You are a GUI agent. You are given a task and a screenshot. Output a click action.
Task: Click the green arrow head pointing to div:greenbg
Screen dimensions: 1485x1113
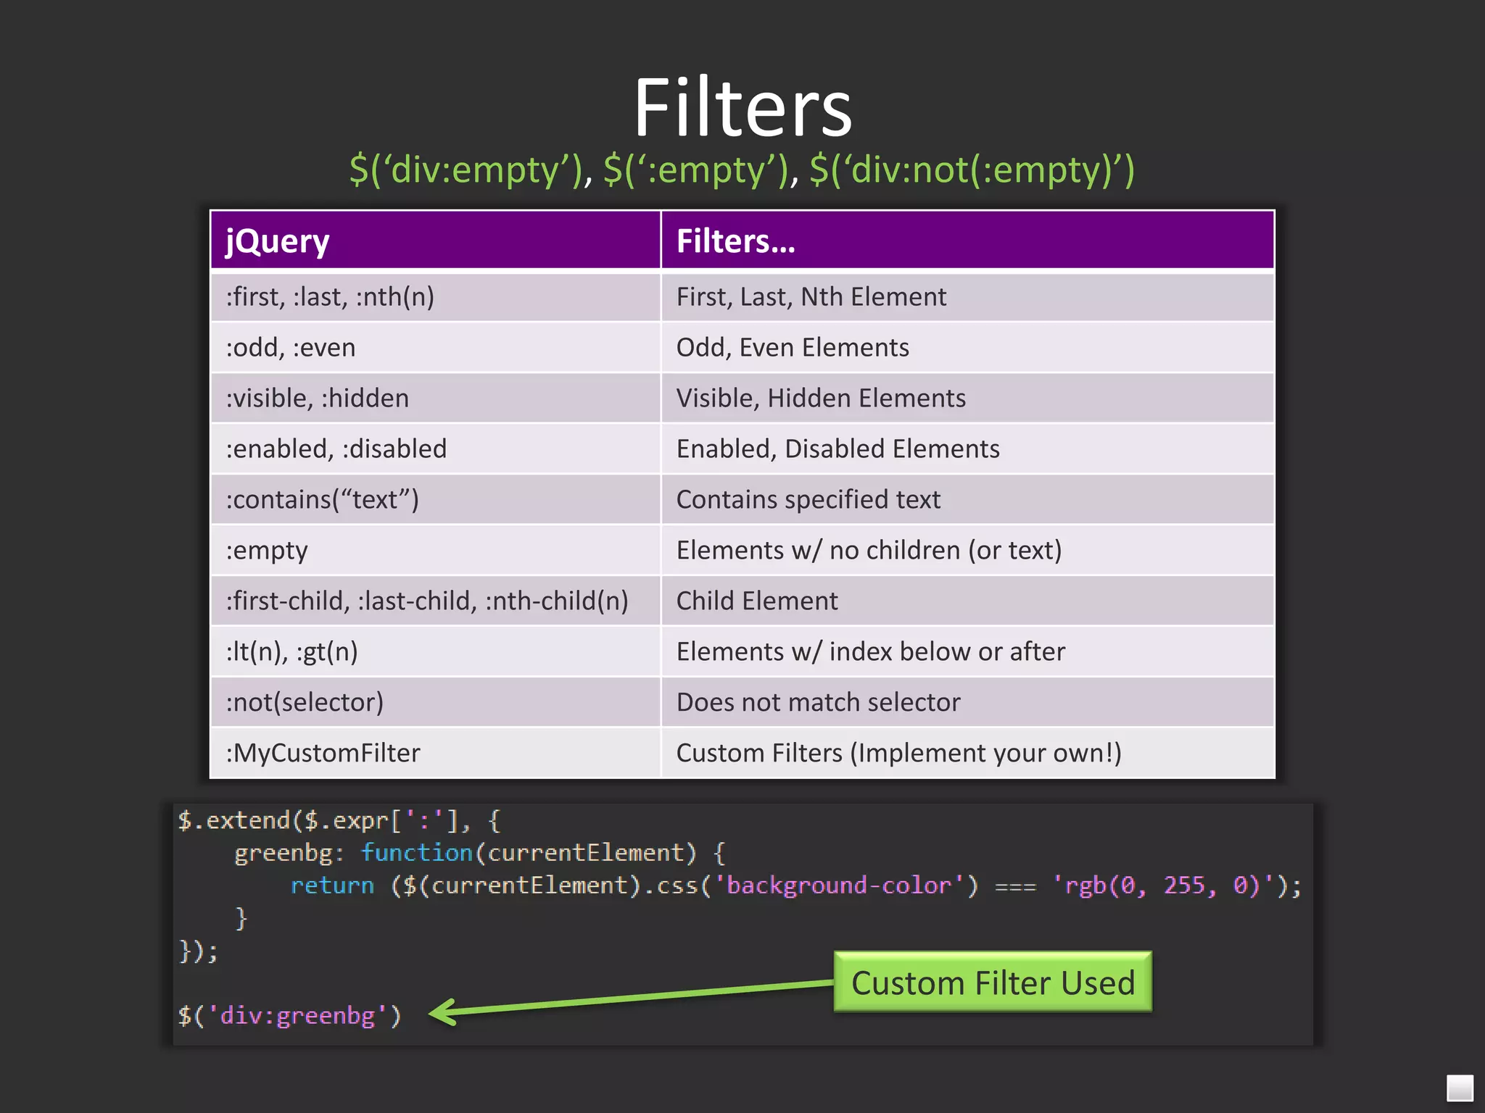[x=440, y=1012]
